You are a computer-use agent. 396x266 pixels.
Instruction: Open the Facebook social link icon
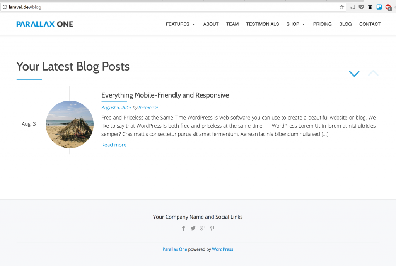click(184, 228)
